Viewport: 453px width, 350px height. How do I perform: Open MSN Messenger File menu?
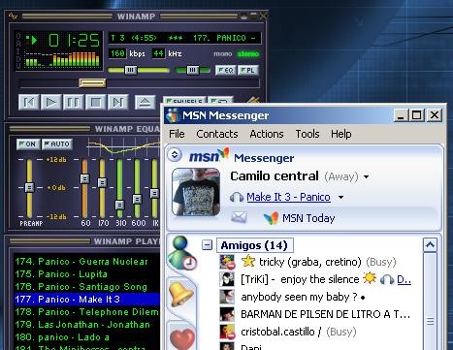coord(177,134)
